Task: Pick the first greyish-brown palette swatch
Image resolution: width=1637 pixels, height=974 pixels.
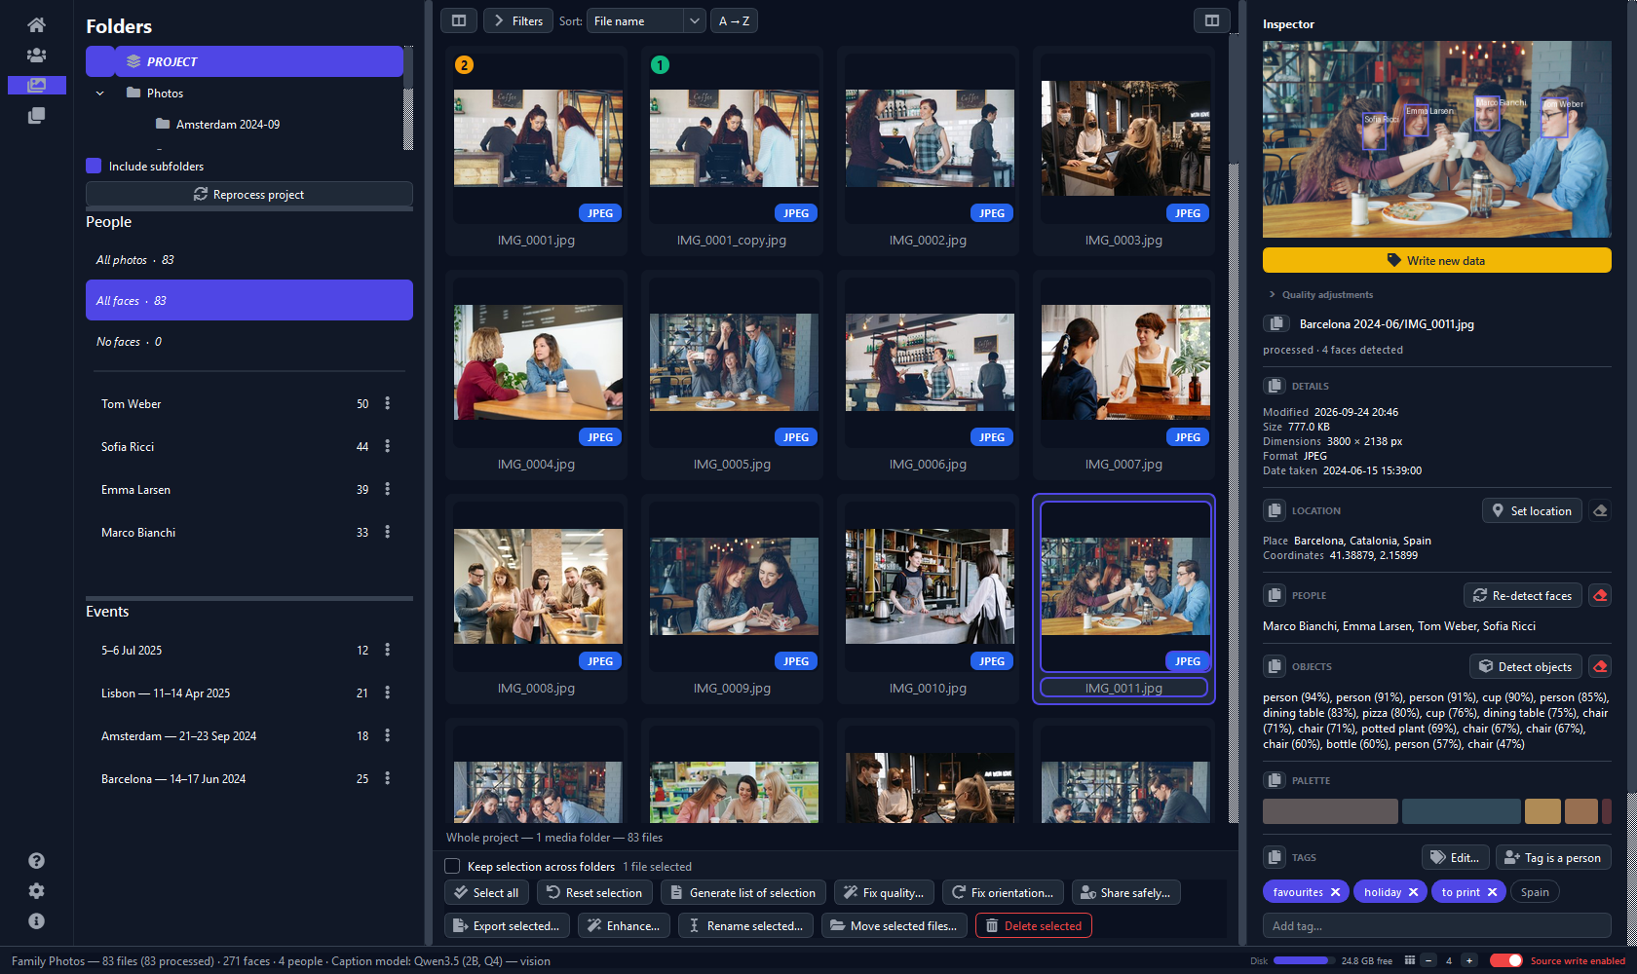Action: tap(1331, 811)
